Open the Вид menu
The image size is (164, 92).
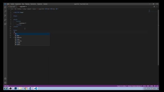[x=23, y=4]
